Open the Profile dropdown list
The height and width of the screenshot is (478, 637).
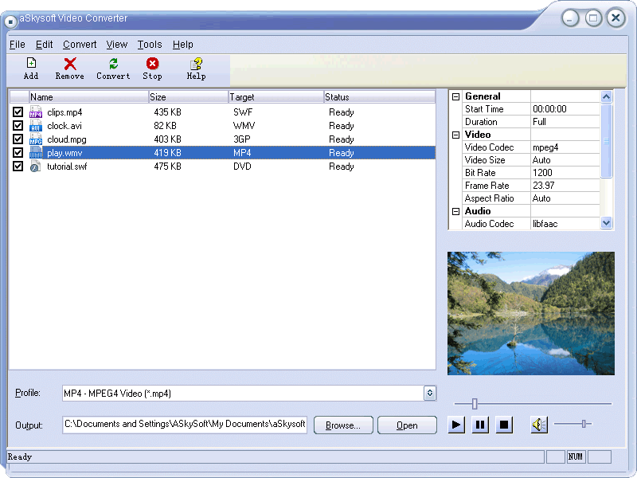tap(430, 393)
